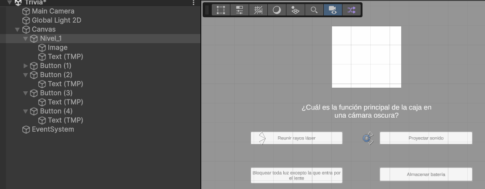Open the tool settings sliders overlay

240,10
